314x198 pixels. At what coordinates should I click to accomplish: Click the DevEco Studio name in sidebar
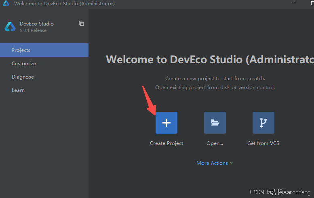(x=37, y=23)
